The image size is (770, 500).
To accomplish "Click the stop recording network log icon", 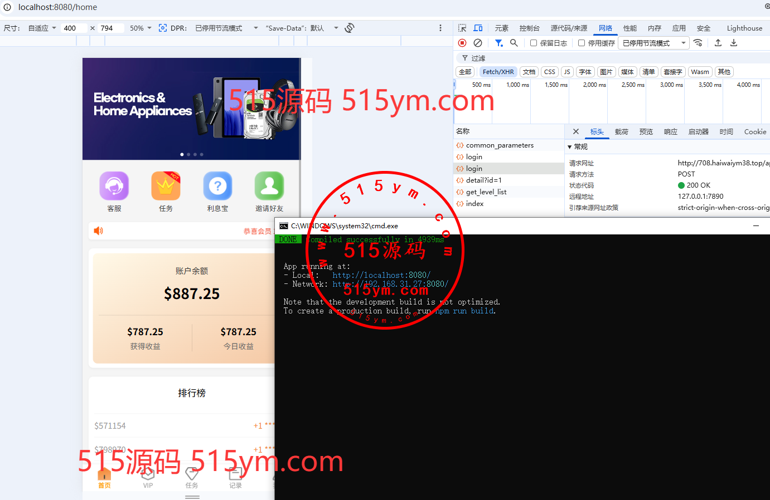I will tap(462, 43).
